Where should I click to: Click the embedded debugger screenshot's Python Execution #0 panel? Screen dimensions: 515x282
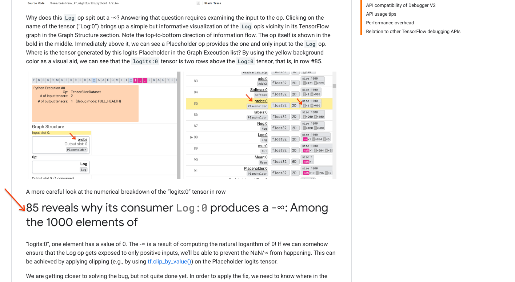(x=85, y=103)
